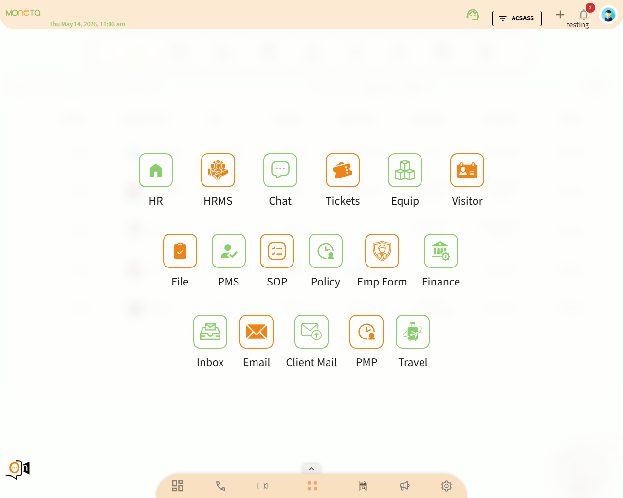Launch the HRMS handshake icon
623x498 pixels.
click(x=218, y=170)
